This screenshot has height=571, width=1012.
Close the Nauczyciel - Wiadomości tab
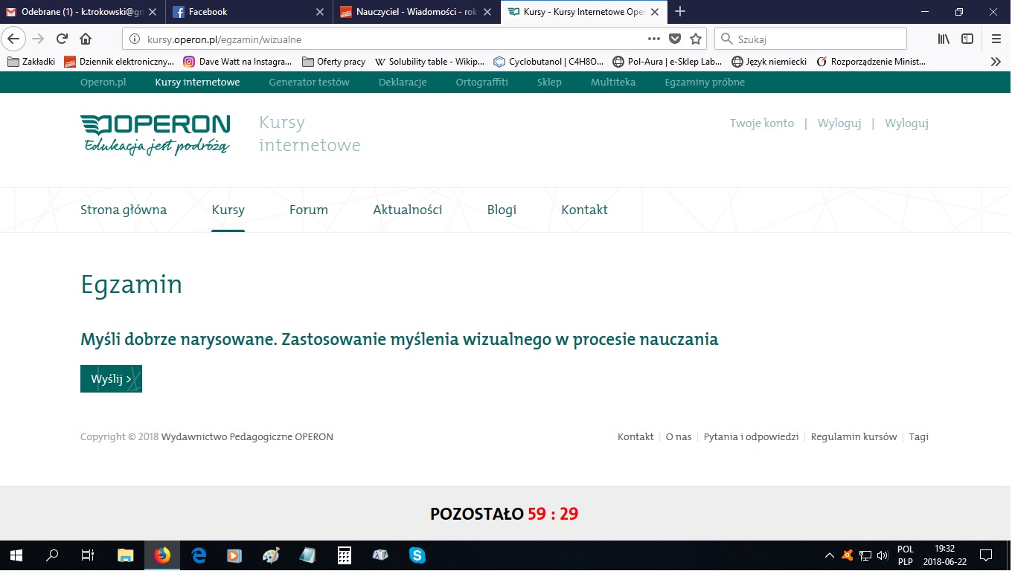pyautogui.click(x=487, y=12)
